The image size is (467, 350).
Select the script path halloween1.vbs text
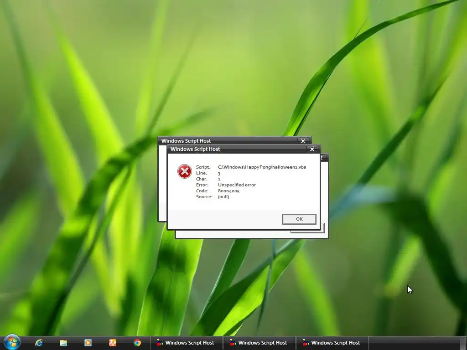(x=262, y=167)
